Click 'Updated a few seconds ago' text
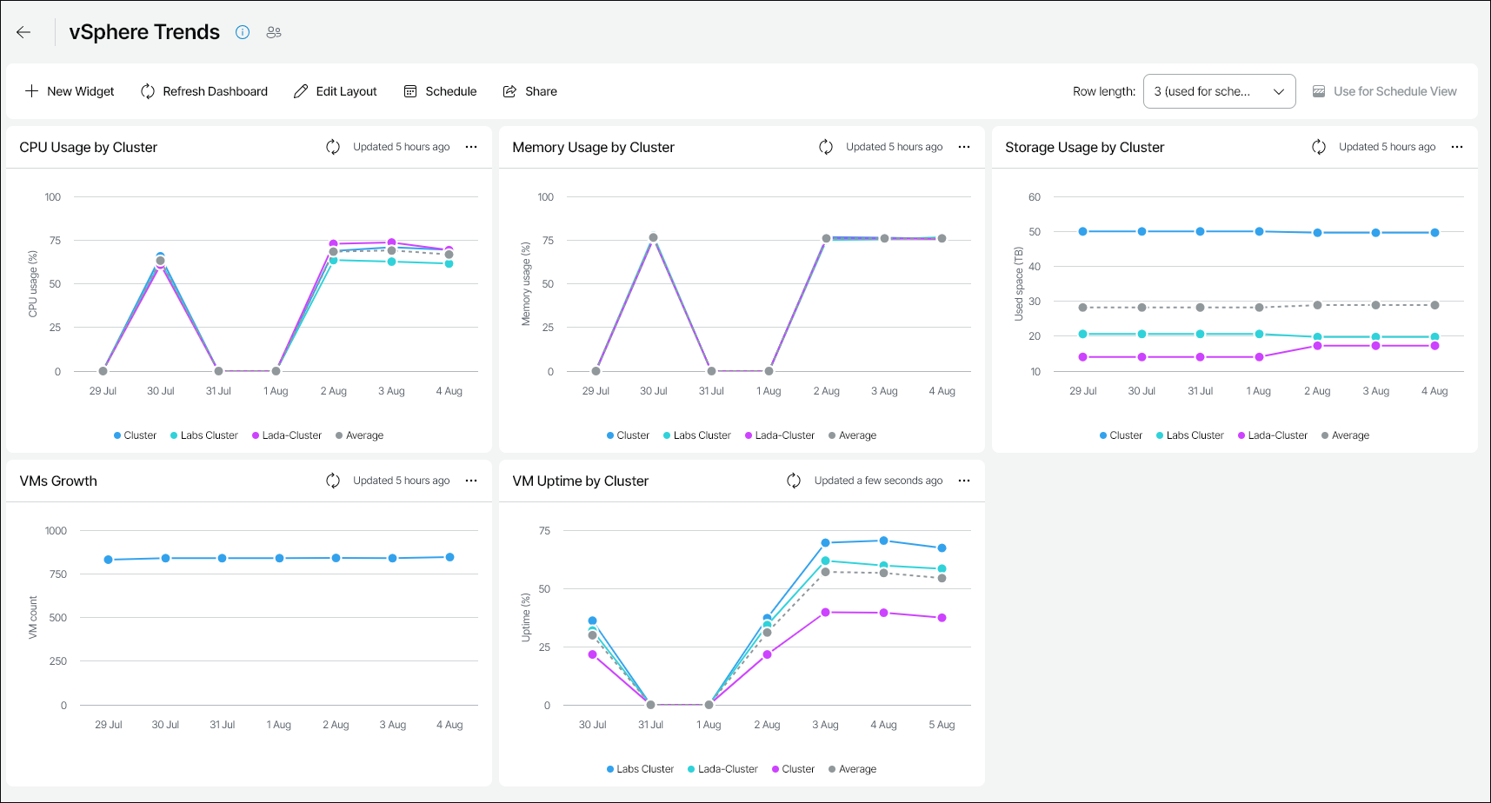 (x=878, y=481)
